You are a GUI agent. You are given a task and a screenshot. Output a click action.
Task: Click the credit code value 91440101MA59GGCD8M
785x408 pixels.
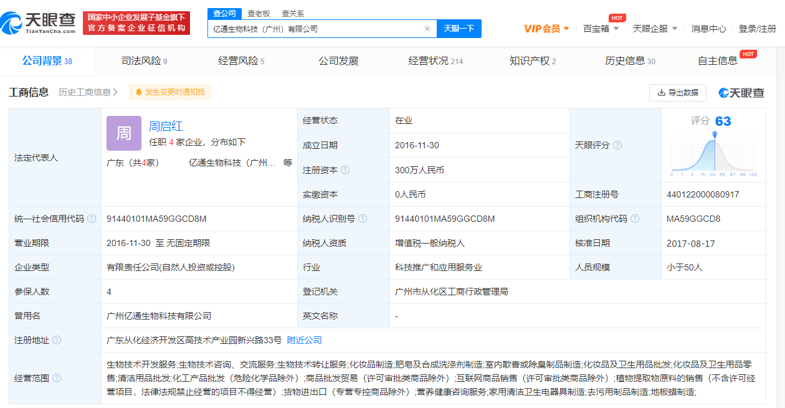pos(156,219)
